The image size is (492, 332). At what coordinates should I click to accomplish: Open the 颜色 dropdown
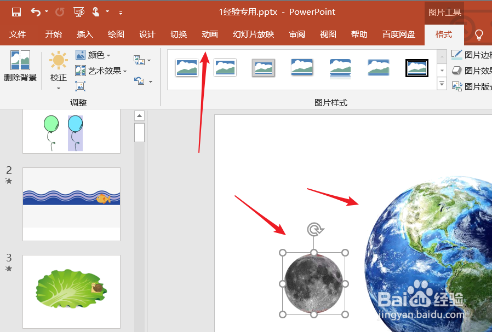(93, 55)
